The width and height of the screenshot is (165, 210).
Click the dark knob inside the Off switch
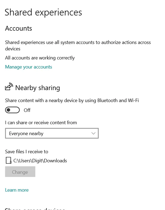[x=9, y=110]
